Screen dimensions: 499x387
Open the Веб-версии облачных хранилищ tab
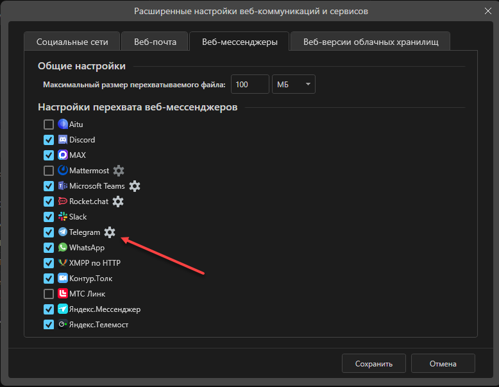371,42
